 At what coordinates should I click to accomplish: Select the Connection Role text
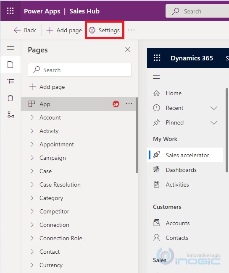(61, 238)
